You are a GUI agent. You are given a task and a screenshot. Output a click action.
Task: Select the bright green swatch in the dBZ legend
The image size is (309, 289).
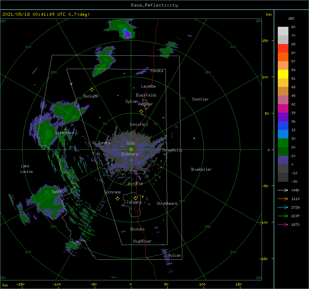click(283, 143)
